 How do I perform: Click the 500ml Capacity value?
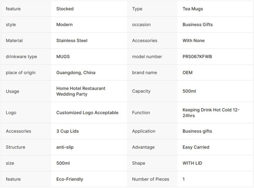[189, 91]
